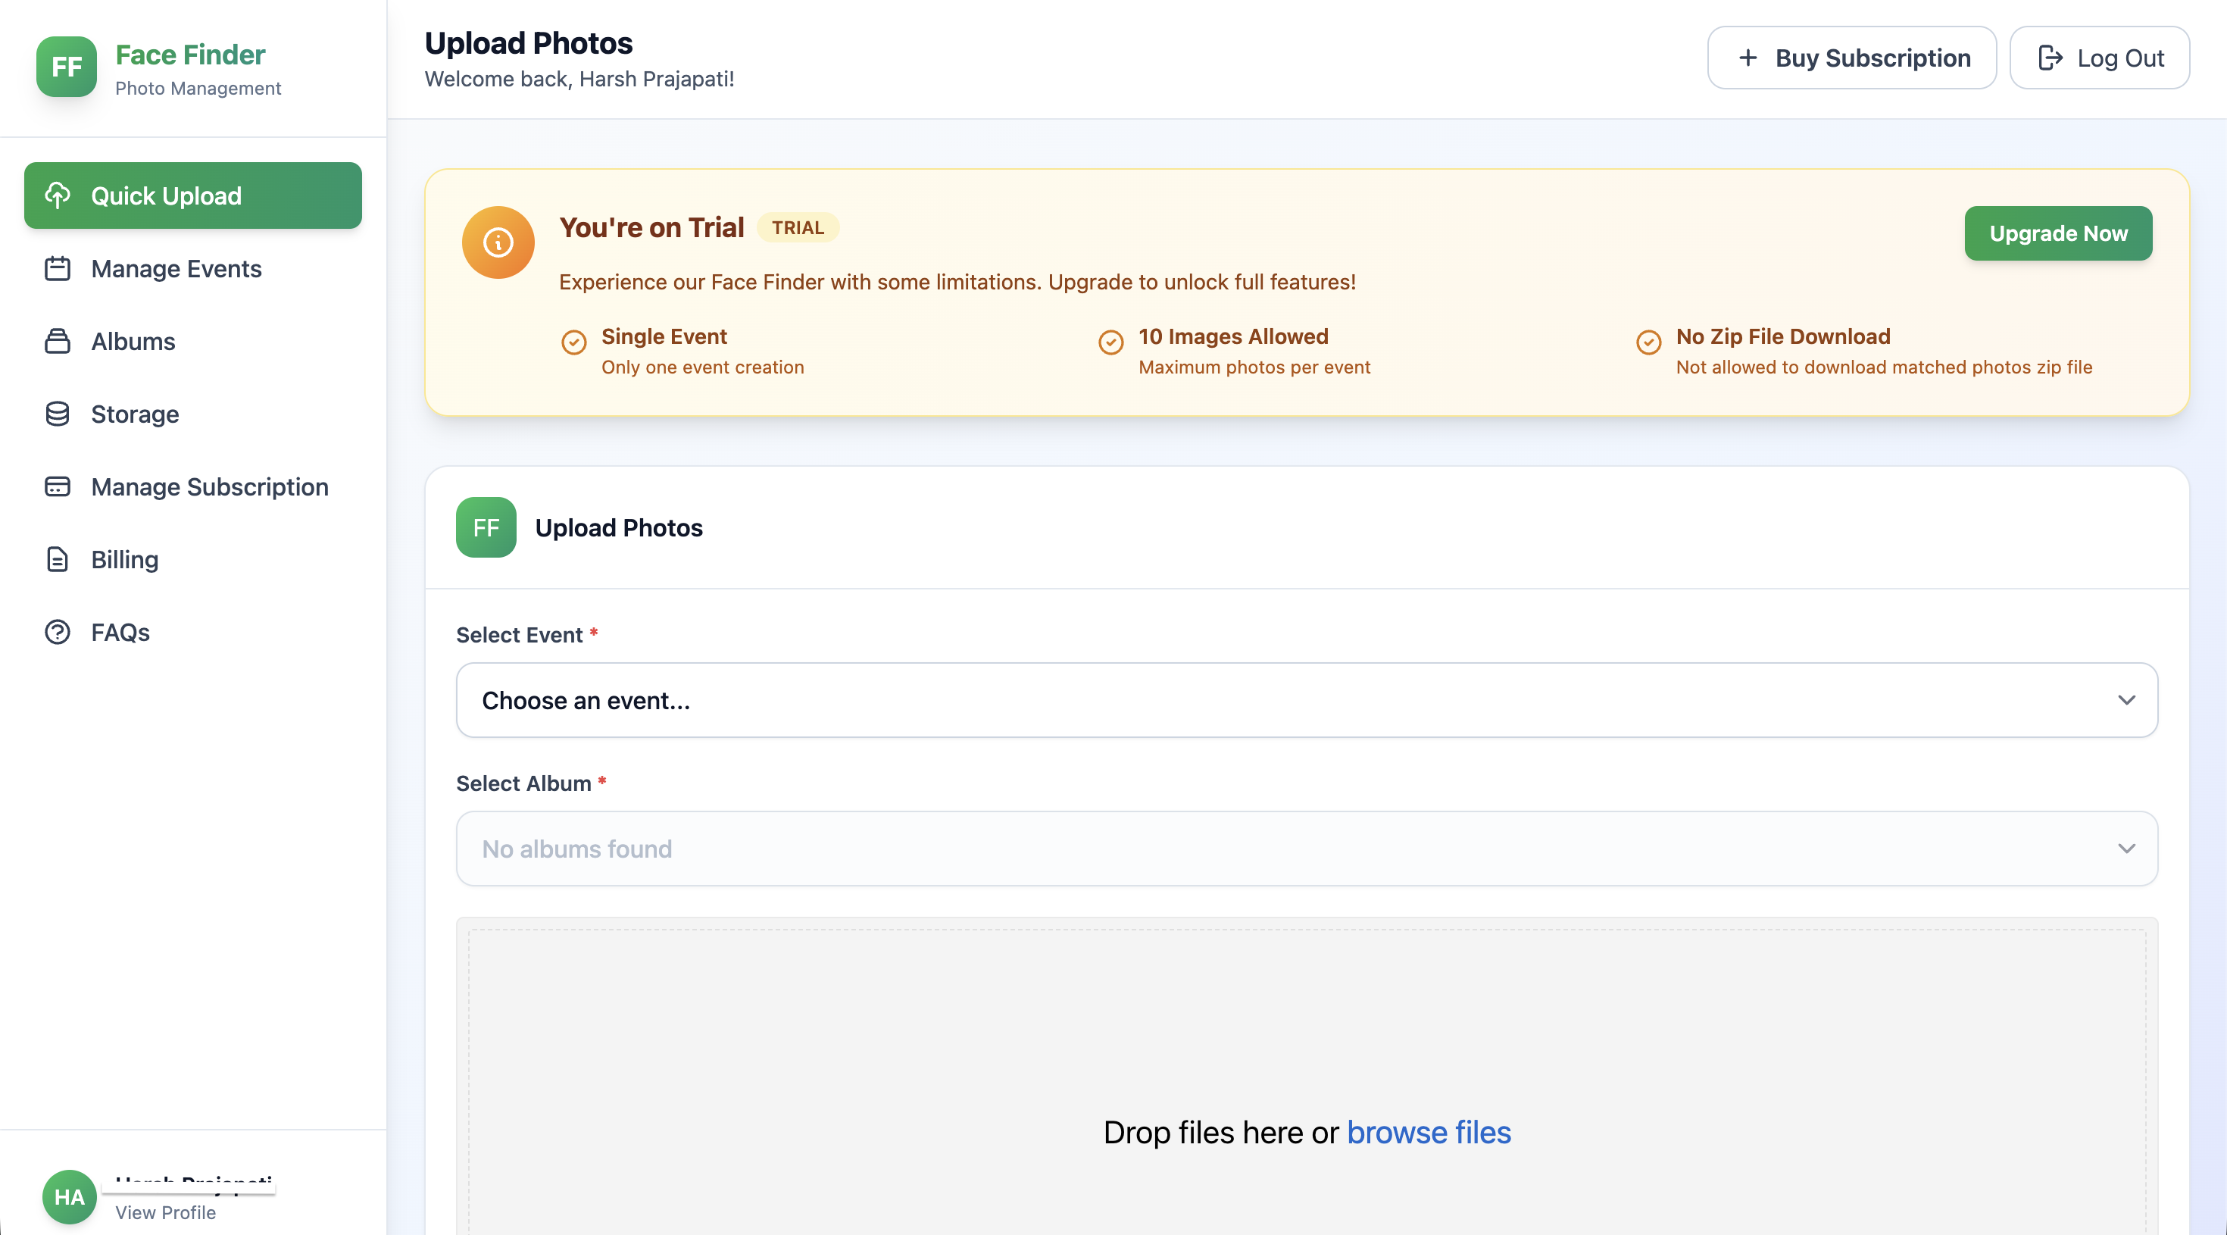Click the Quick Upload cloud icon
Screen dimensions: 2227x1235
coord(58,195)
